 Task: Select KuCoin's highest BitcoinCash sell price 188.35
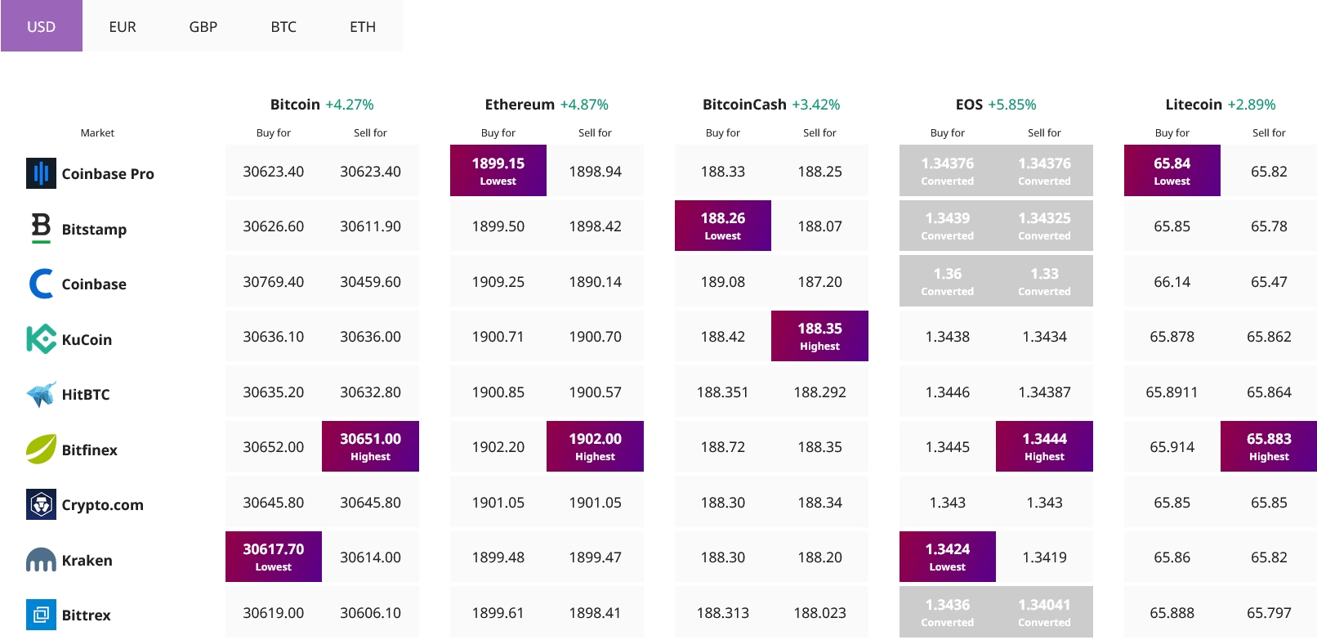tap(819, 336)
